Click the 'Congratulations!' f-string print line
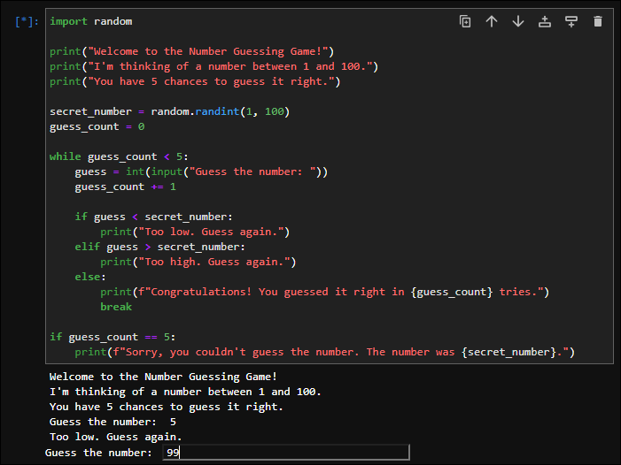This screenshot has width=621, height=465. pos(325,292)
